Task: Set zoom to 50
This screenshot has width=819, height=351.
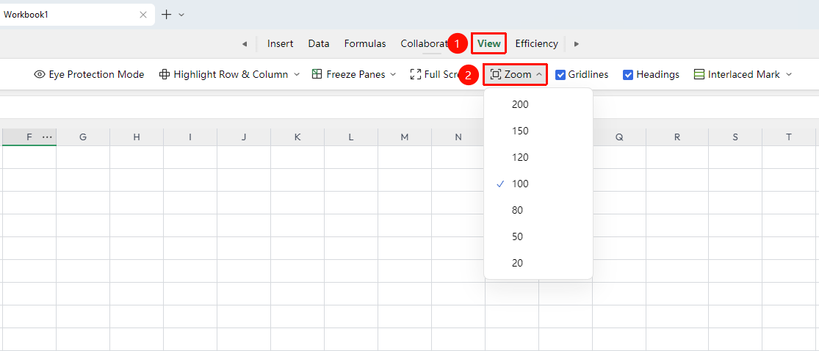Action: pyautogui.click(x=538, y=236)
